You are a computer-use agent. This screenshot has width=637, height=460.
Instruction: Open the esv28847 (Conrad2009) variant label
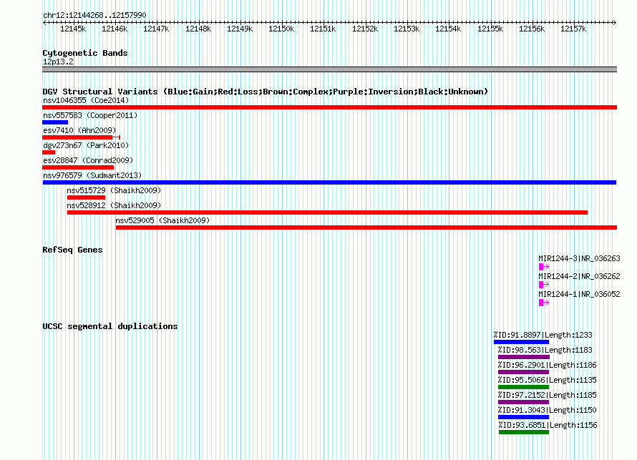point(88,160)
